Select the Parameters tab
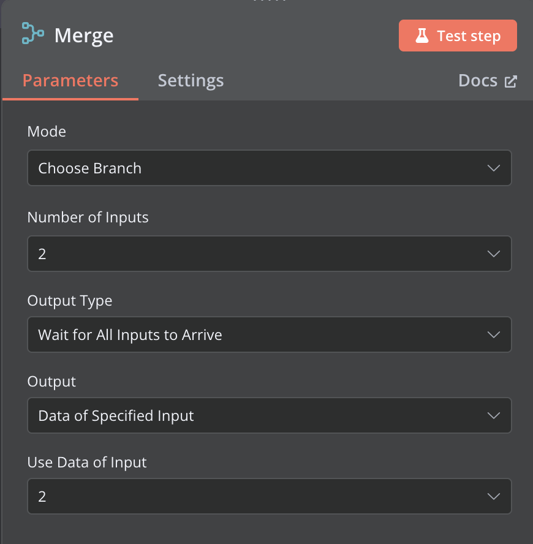Screen dimensions: 533x544 tap(70, 80)
